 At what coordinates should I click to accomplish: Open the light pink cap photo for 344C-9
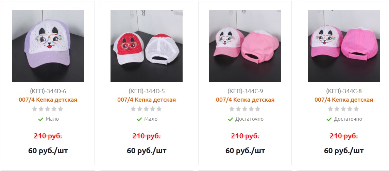[x=245, y=46]
